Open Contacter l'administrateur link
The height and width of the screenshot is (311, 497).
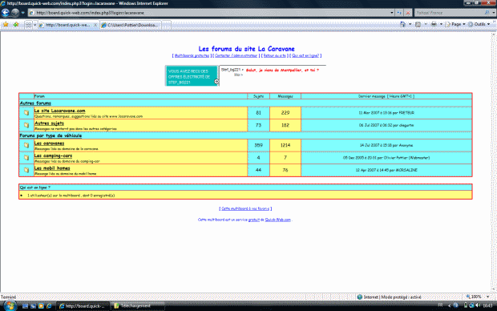(236, 55)
